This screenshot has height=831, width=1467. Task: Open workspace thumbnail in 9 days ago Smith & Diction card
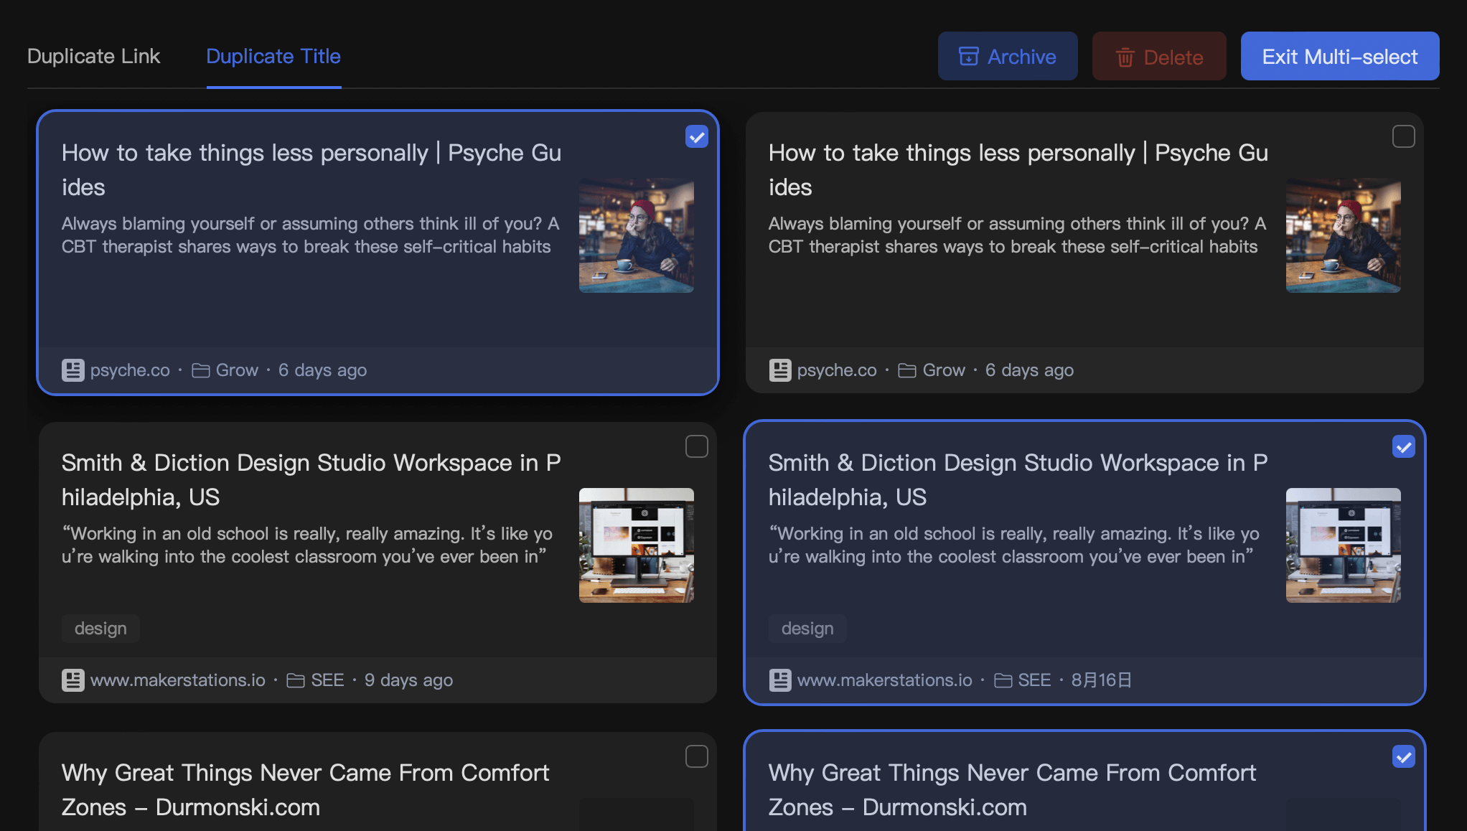[636, 545]
